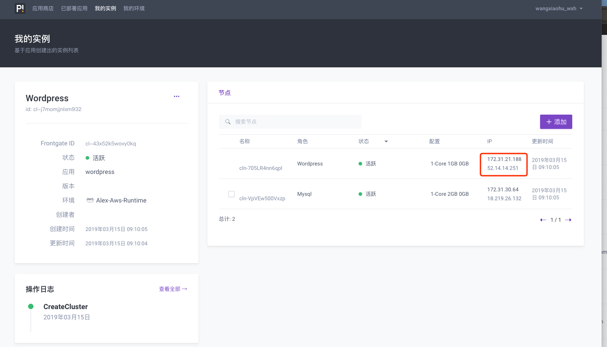This screenshot has height=347, width=607.
Task: Click the 添加 button to add a node
Action: coord(556,121)
